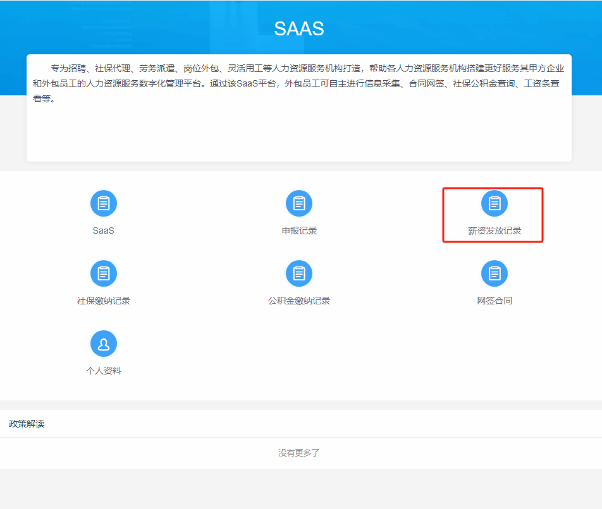The height and width of the screenshot is (509, 602).
Task: Open the SaaS clipboard icon
Action: click(104, 203)
